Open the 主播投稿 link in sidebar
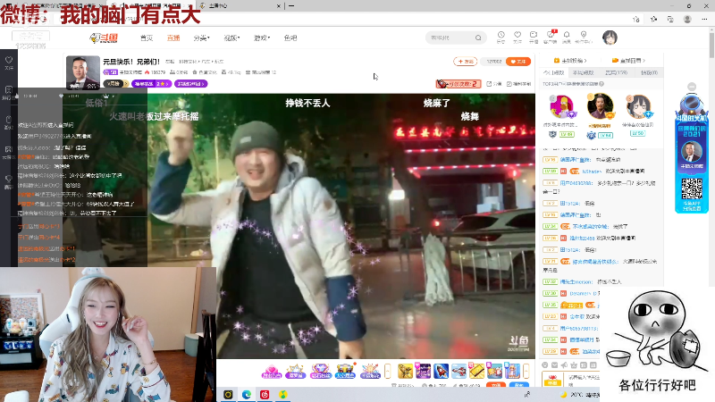This screenshot has width=715, height=402. (x=570, y=60)
